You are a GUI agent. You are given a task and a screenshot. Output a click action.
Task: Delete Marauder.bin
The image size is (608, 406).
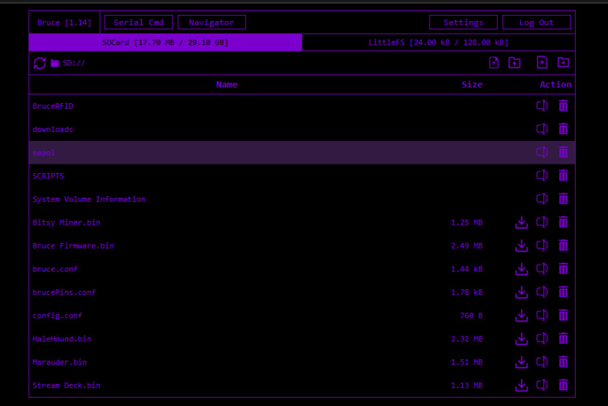563,361
